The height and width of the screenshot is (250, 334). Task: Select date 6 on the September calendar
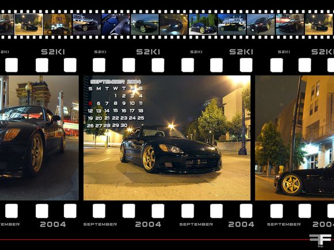tap(98, 103)
